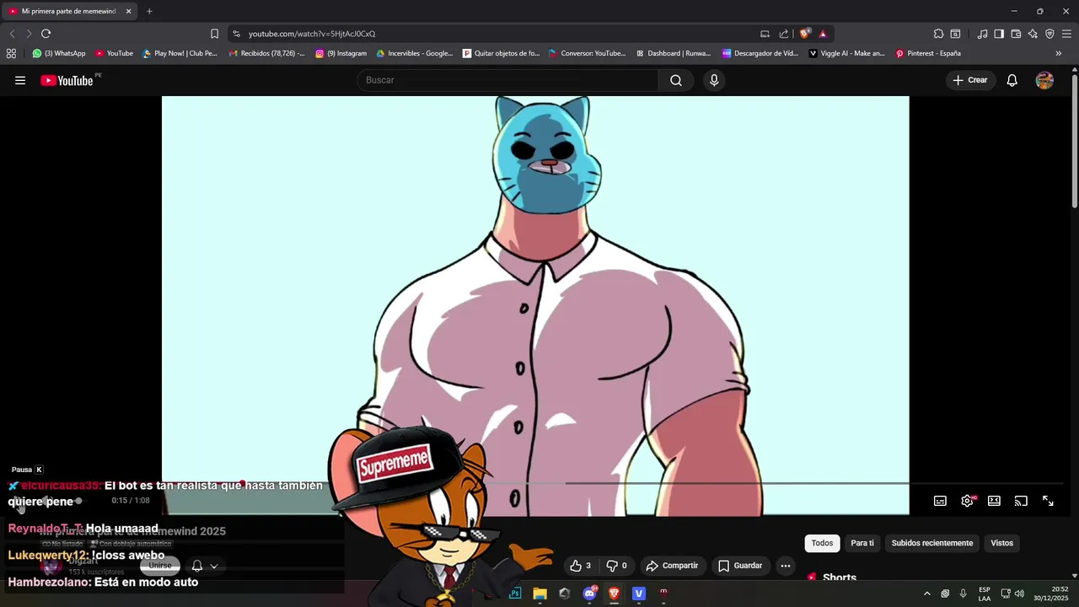Screen dimensions: 1079x607
Task: Open channel name Digzart
Action: click(83, 561)
